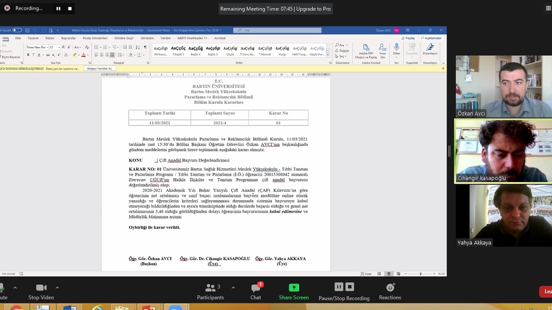552x310 pixels.
Task: Adjust the Word zoom slider in status bar
Action: tap(420, 274)
